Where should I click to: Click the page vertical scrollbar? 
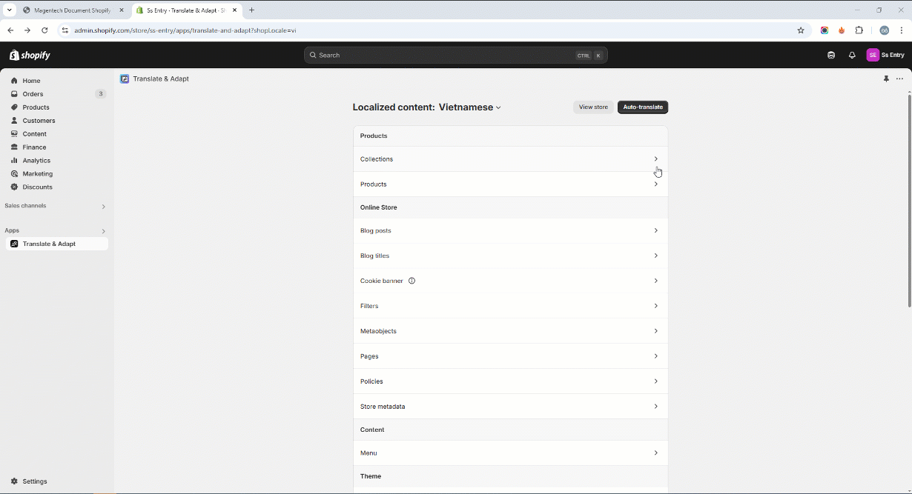(x=909, y=200)
